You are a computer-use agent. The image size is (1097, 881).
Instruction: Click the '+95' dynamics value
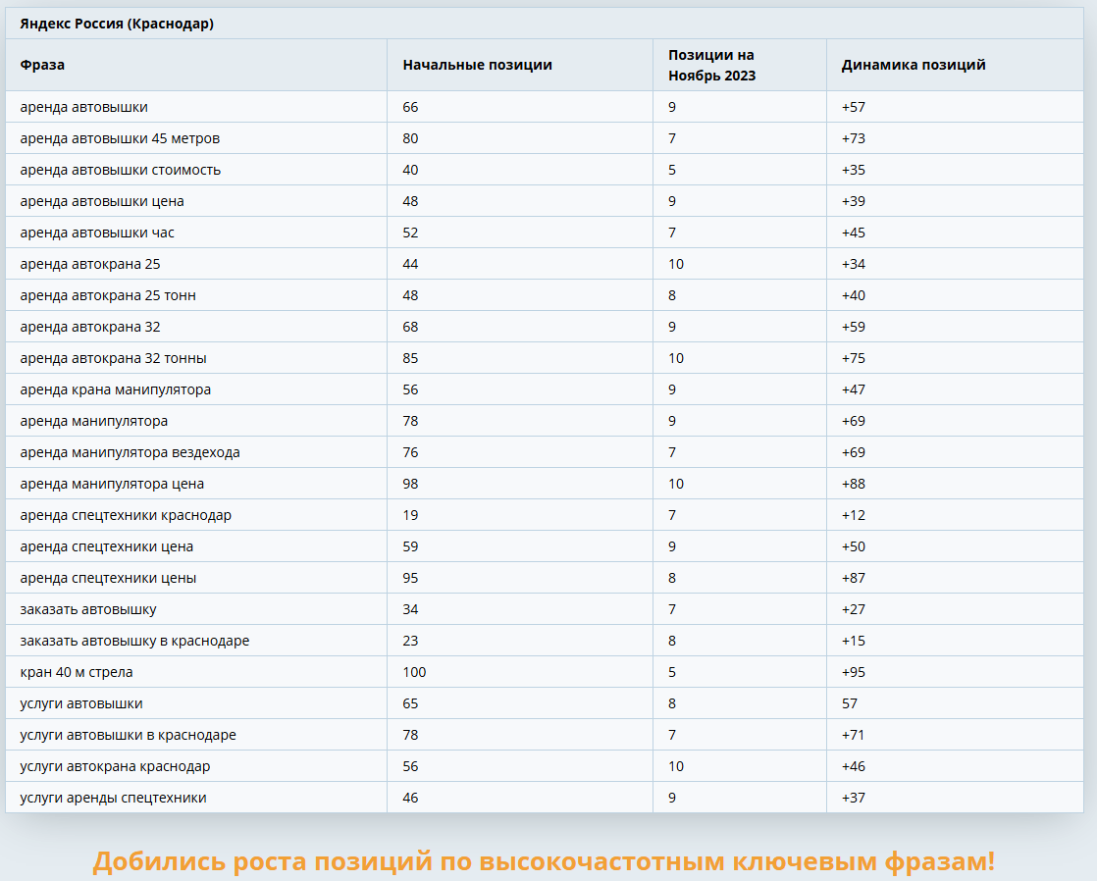tap(853, 672)
